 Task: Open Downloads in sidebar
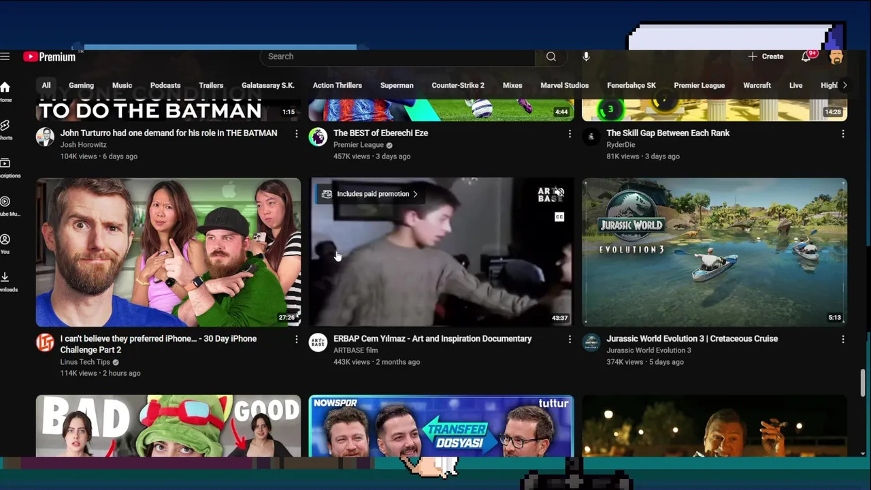point(7,282)
